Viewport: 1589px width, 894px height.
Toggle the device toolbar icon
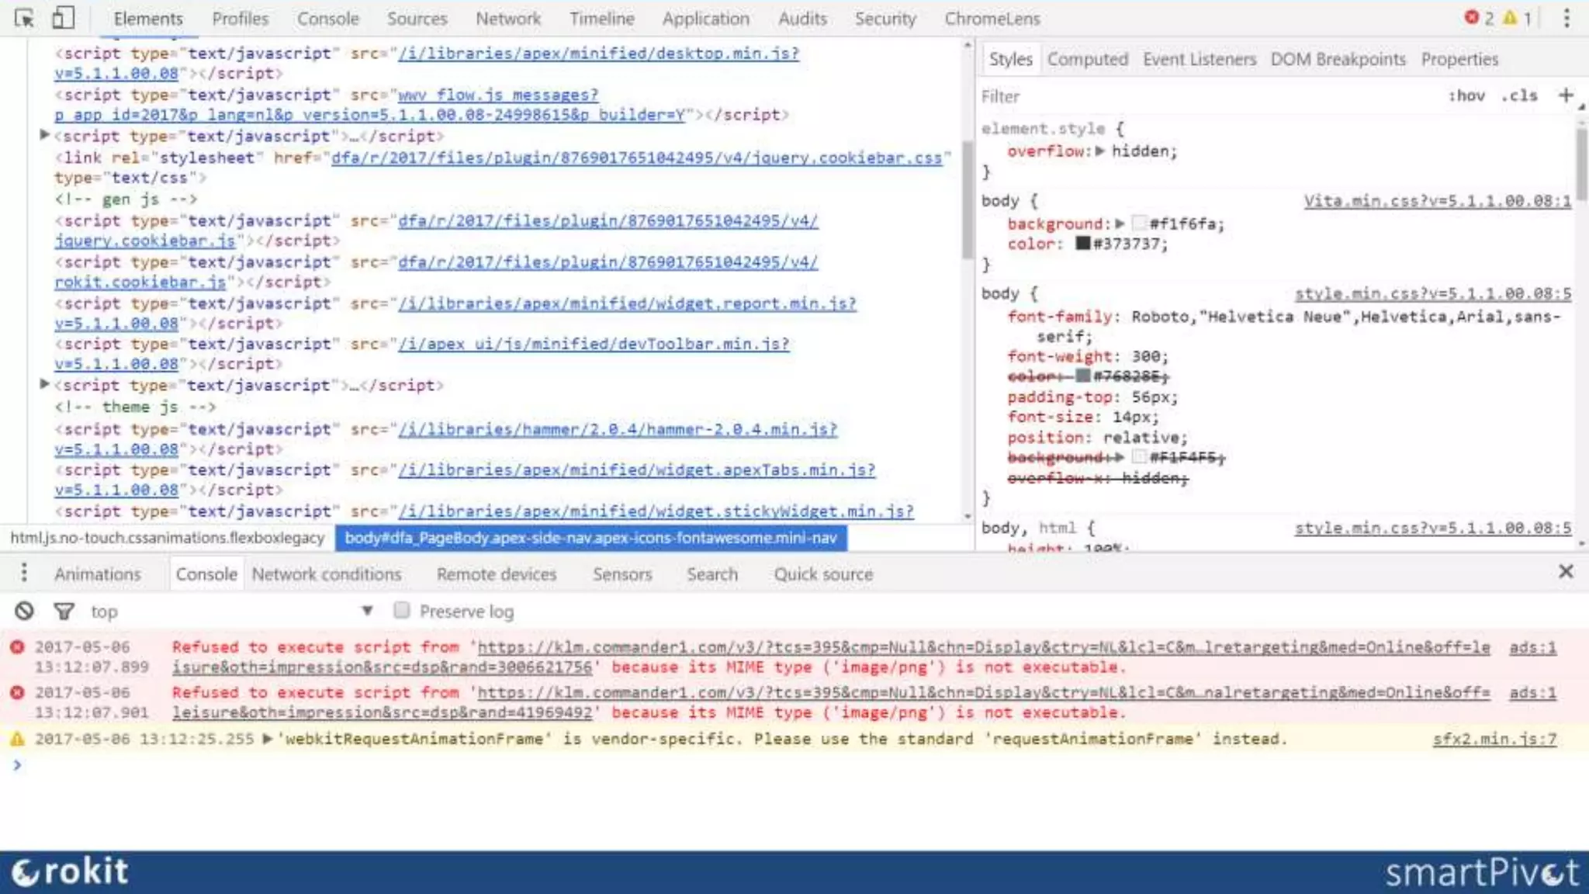click(x=63, y=18)
